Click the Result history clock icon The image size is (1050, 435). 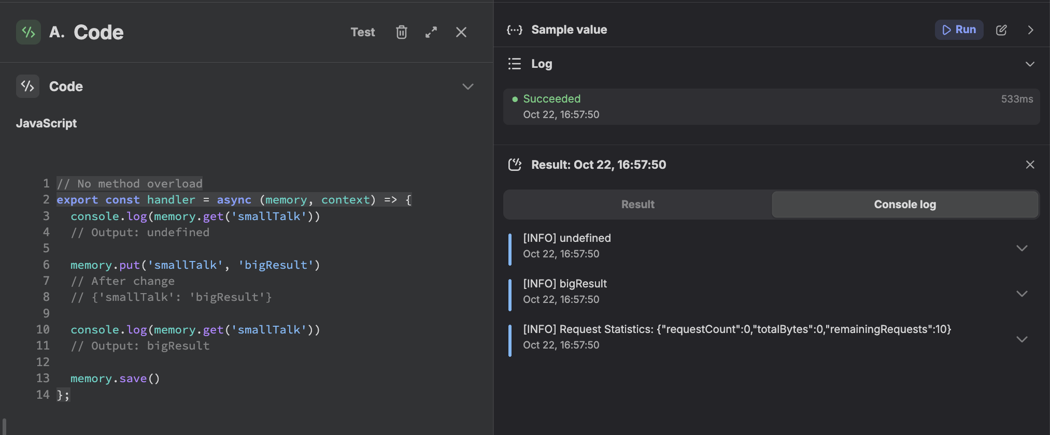(514, 165)
